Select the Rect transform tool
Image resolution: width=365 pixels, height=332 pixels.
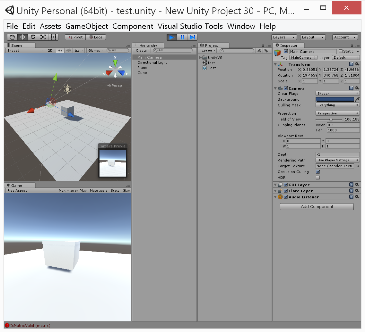point(53,37)
